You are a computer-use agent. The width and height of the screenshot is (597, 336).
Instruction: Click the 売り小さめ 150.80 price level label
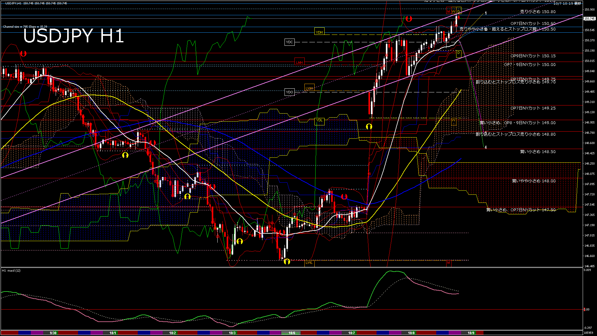(538, 12)
